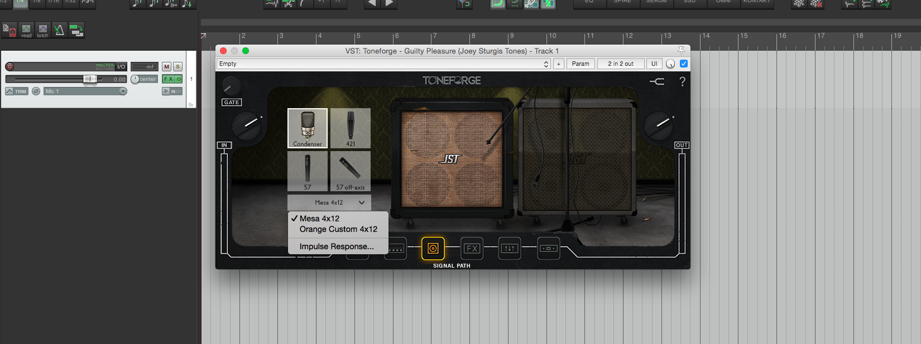Open Track 1 FX chain
This screenshot has width=921, height=344.
coord(168,79)
